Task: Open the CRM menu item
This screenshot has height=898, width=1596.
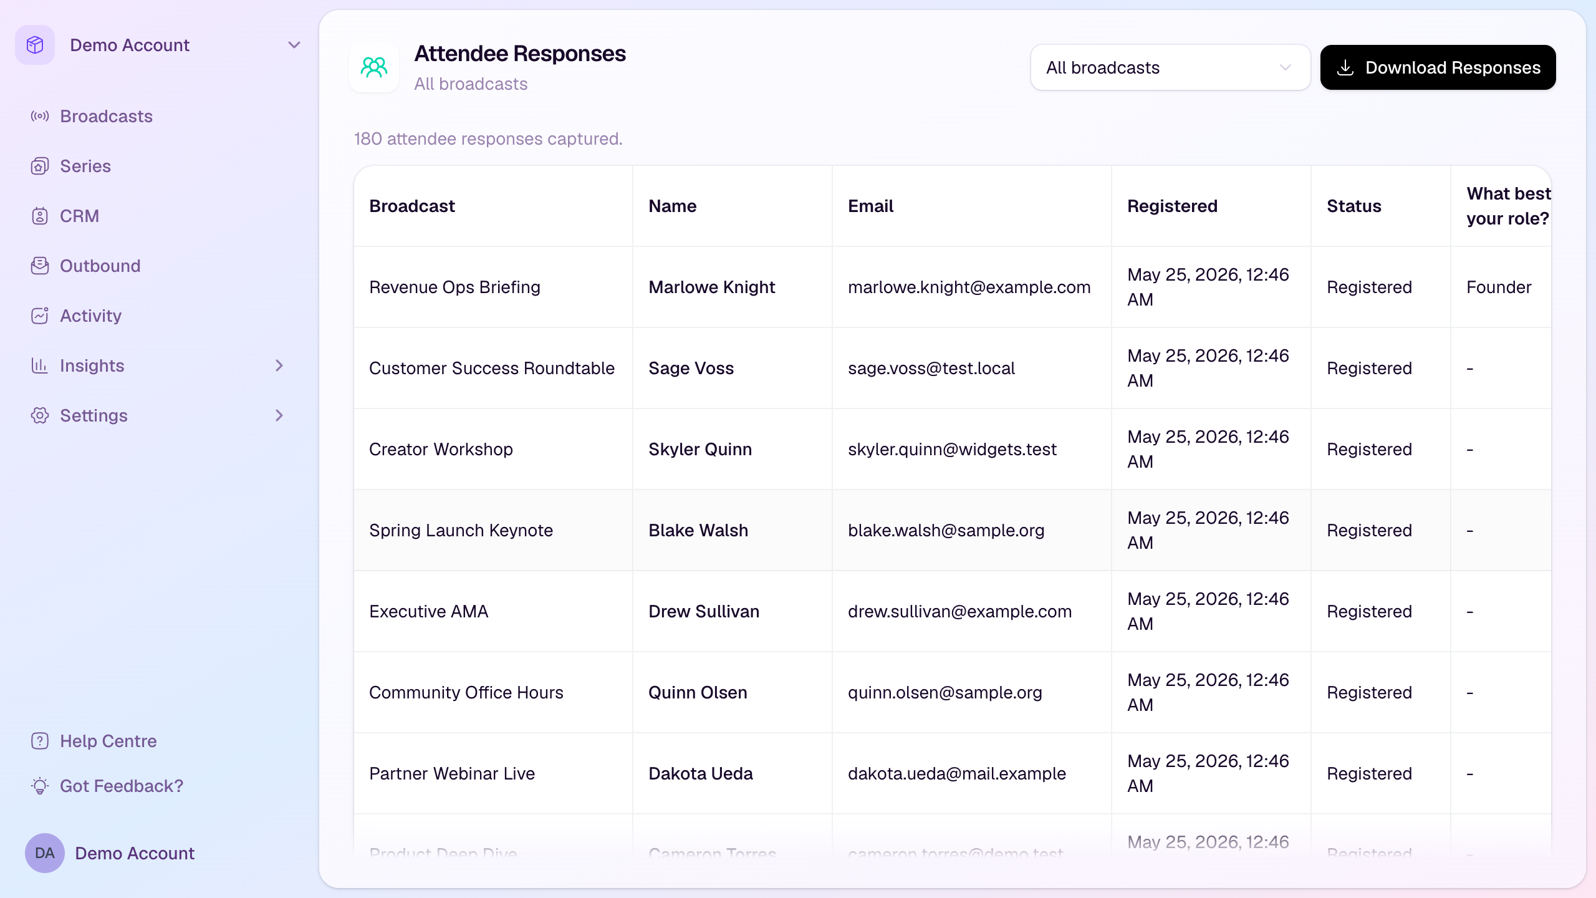Action: click(79, 216)
